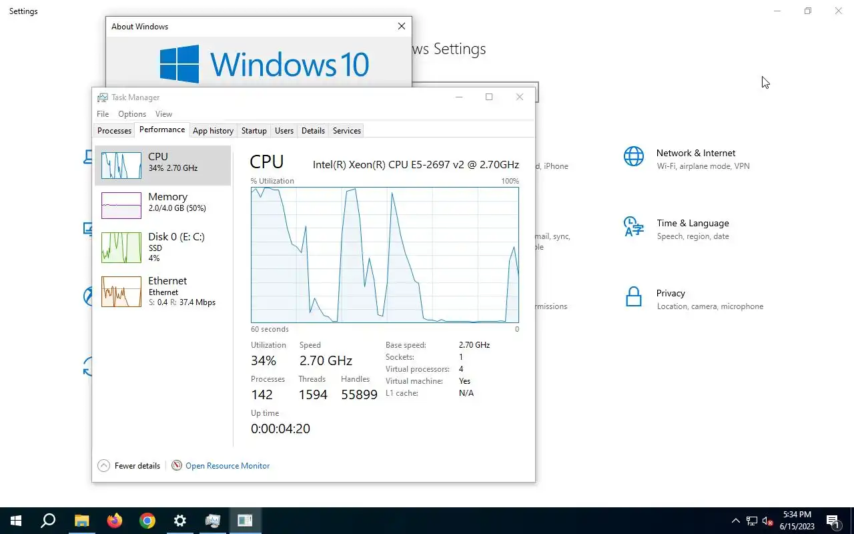Image resolution: width=854 pixels, height=534 pixels.
Task: Close the Task Manager window
Action: [x=520, y=97]
